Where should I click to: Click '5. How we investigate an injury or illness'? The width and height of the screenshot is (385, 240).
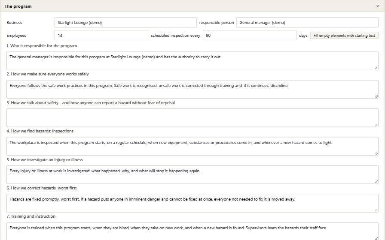45,160
